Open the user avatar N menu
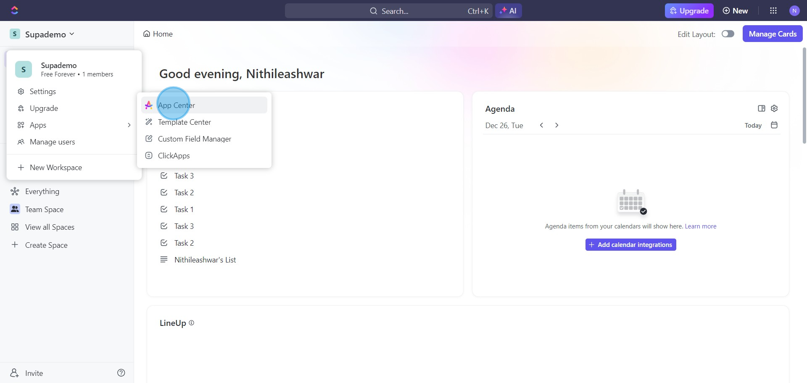Image resolution: width=807 pixels, height=383 pixels. [x=794, y=11]
